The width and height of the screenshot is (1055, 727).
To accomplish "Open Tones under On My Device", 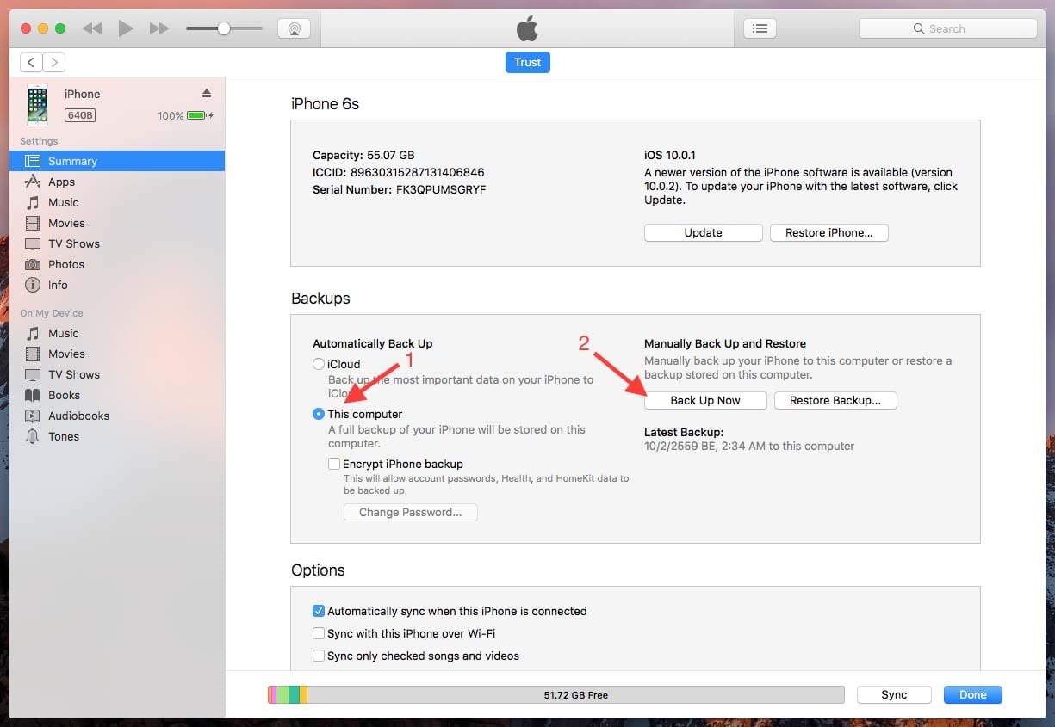I will coord(117,436).
